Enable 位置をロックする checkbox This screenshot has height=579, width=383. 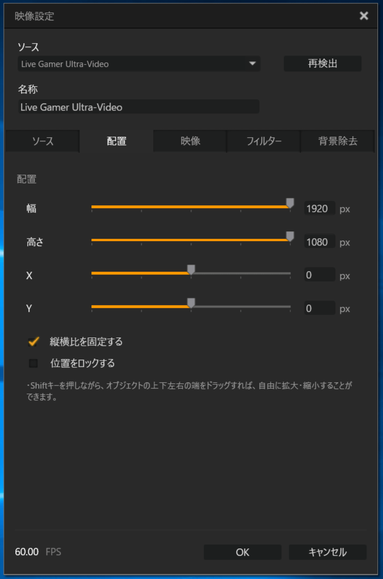coord(33,363)
